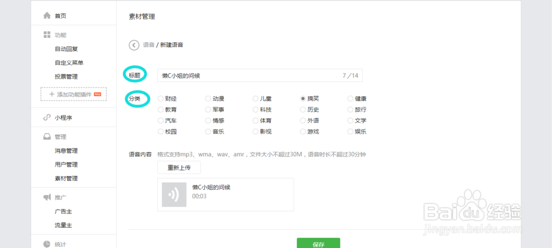Select the 搞笑 category radio button
552x248 pixels.
click(x=302, y=98)
